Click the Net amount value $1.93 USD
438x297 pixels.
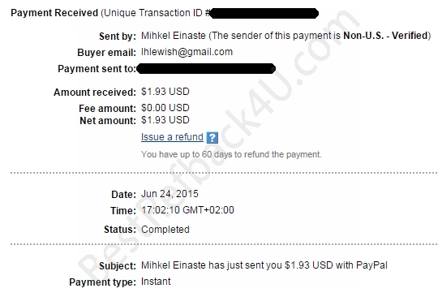pyautogui.click(x=165, y=120)
